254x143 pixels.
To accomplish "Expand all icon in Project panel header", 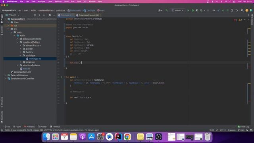I will click(39, 15).
